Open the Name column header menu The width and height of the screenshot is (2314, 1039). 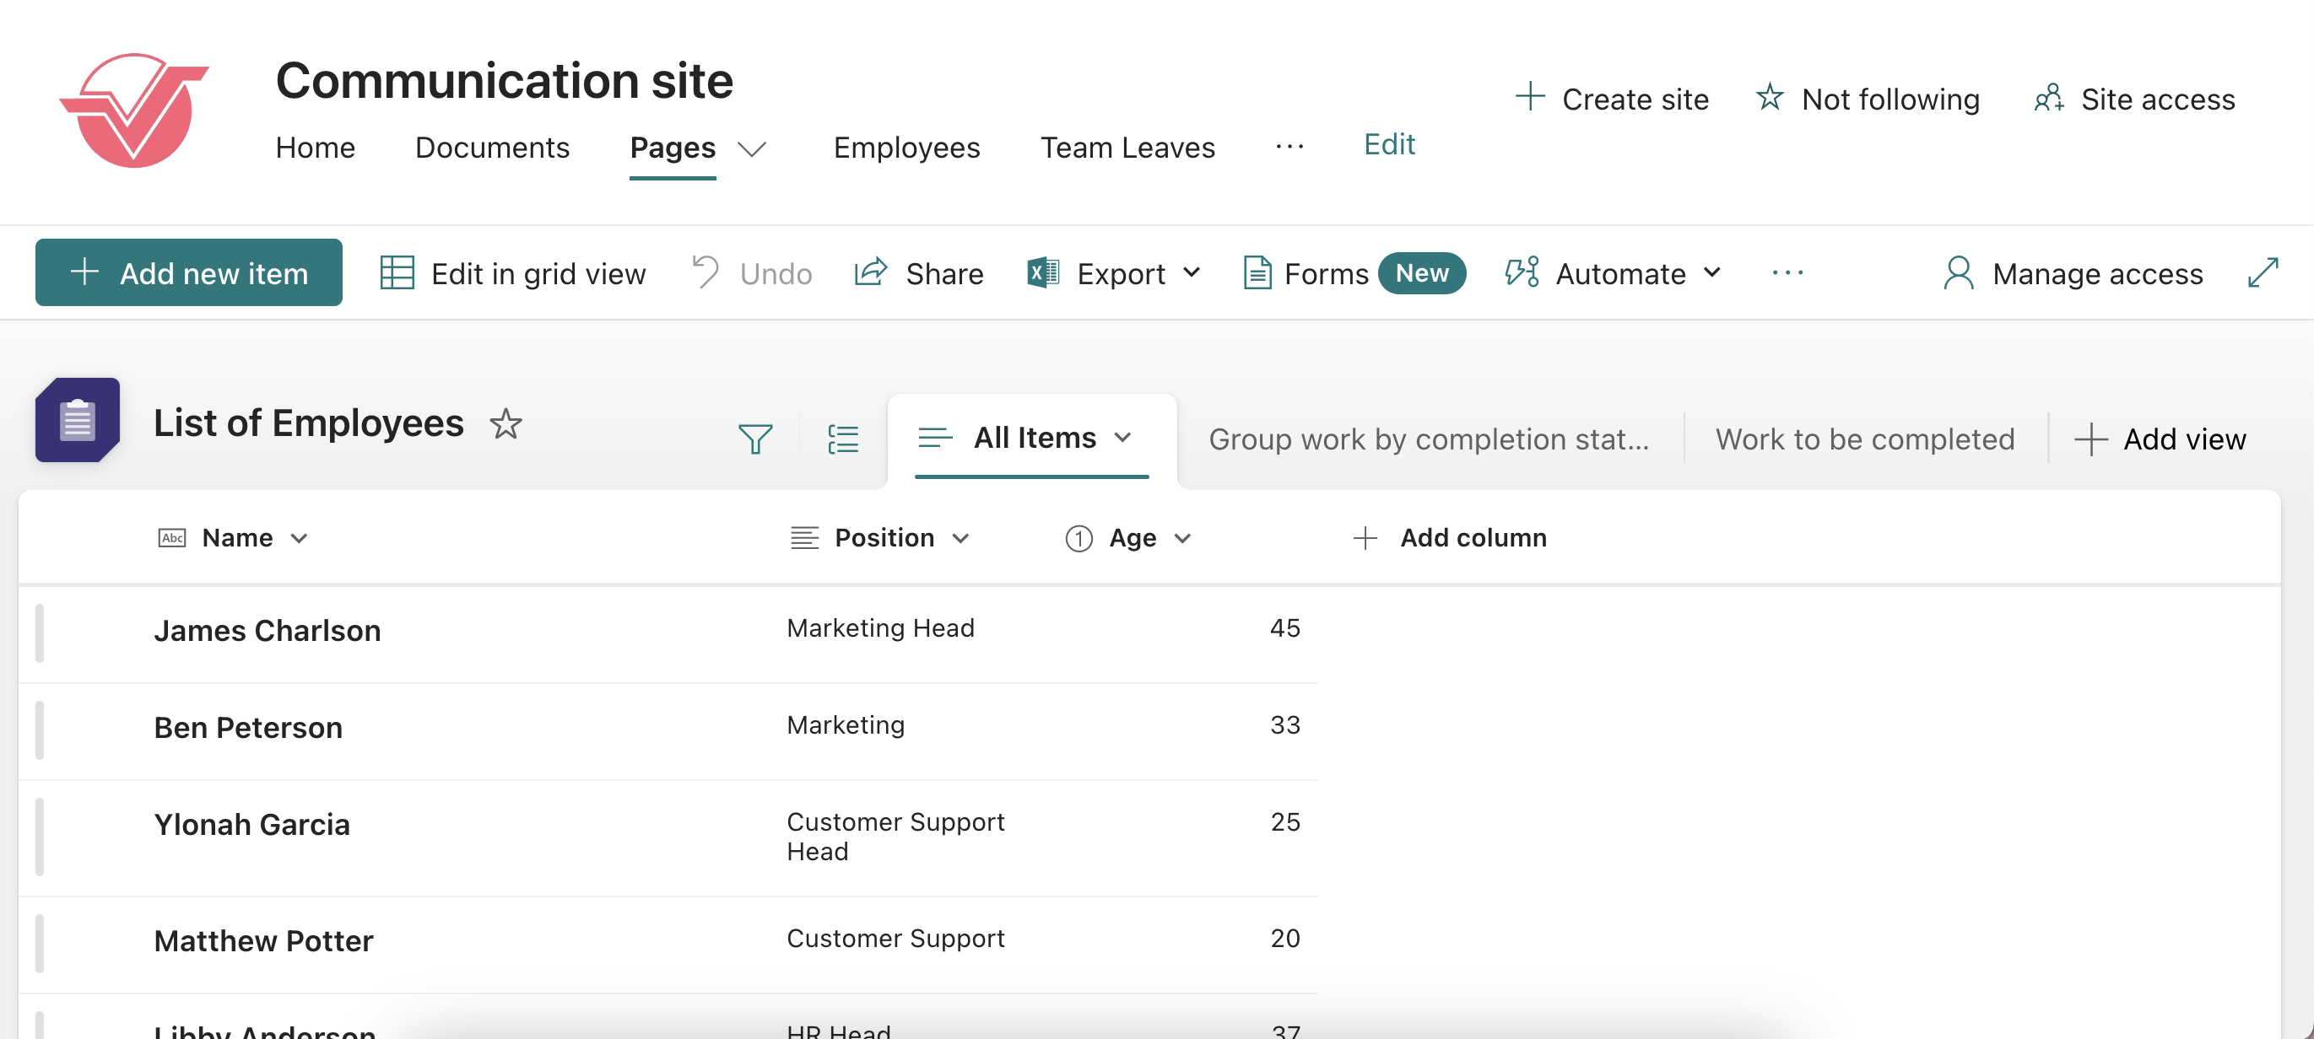point(236,538)
